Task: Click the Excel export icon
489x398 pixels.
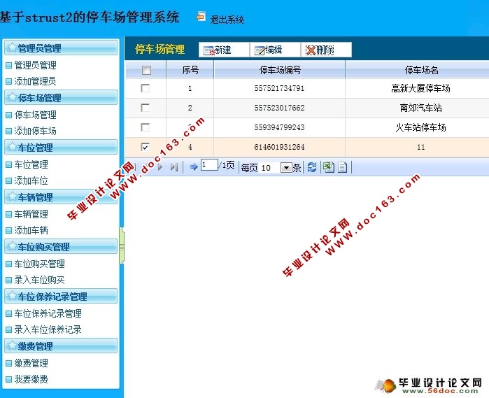Action: [x=328, y=167]
